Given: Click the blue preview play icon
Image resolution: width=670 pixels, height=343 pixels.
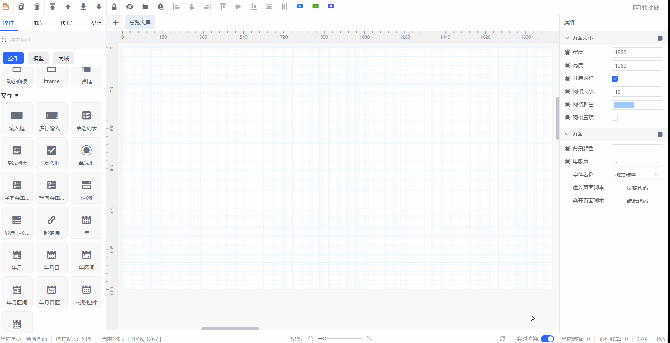Looking at the screenshot, I should pyautogui.click(x=300, y=7).
